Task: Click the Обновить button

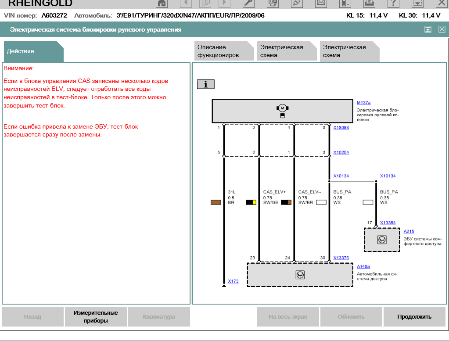Action: [x=352, y=317]
